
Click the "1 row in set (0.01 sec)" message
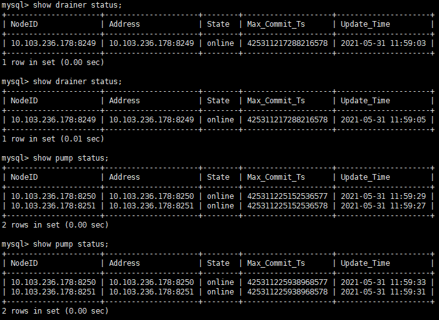(53, 139)
